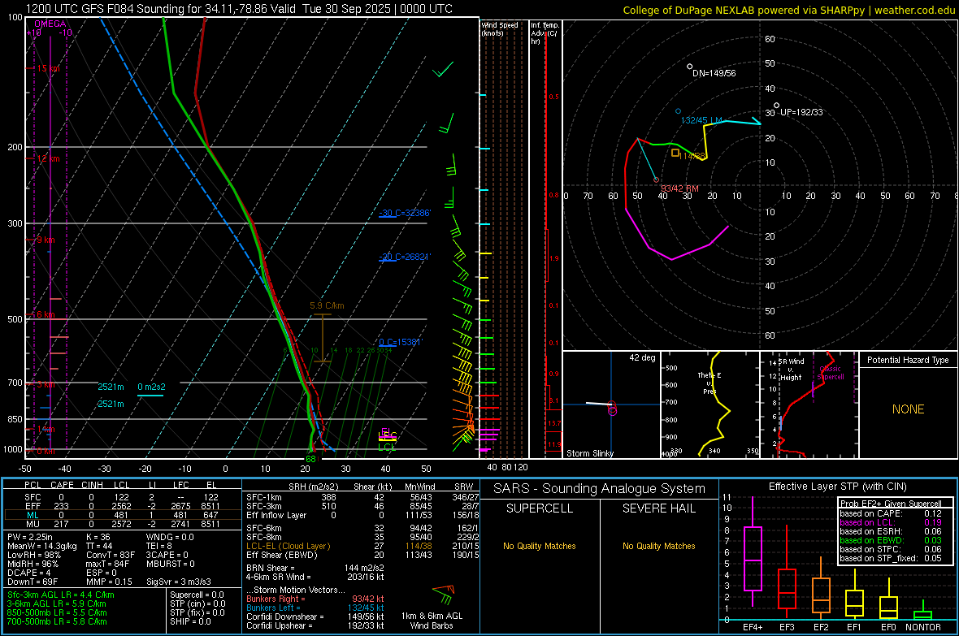Select the MU parcel row

click(x=122, y=524)
